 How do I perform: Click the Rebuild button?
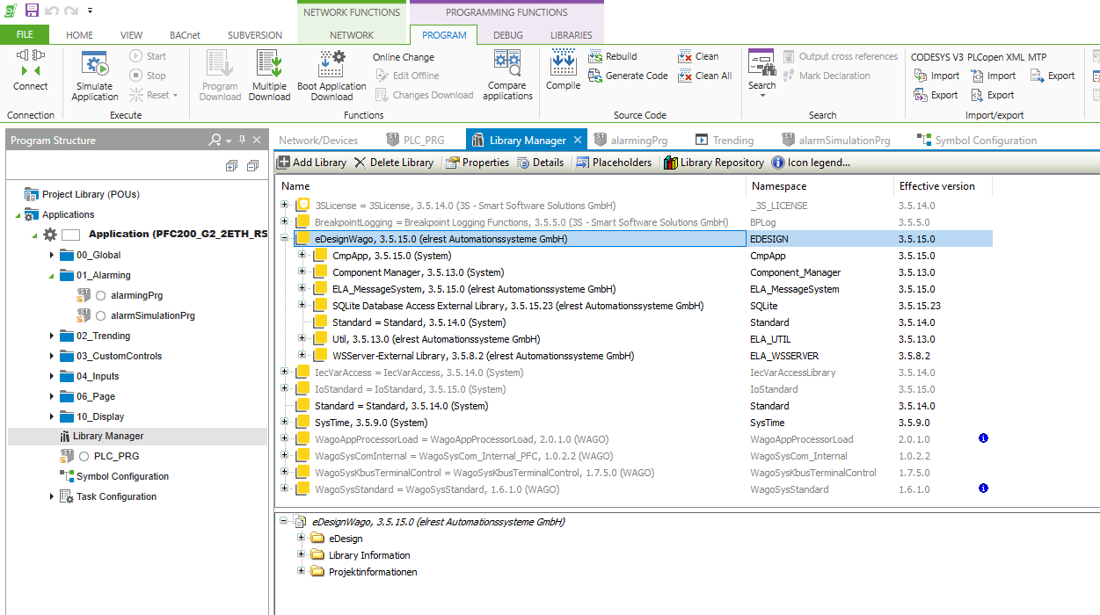[620, 56]
